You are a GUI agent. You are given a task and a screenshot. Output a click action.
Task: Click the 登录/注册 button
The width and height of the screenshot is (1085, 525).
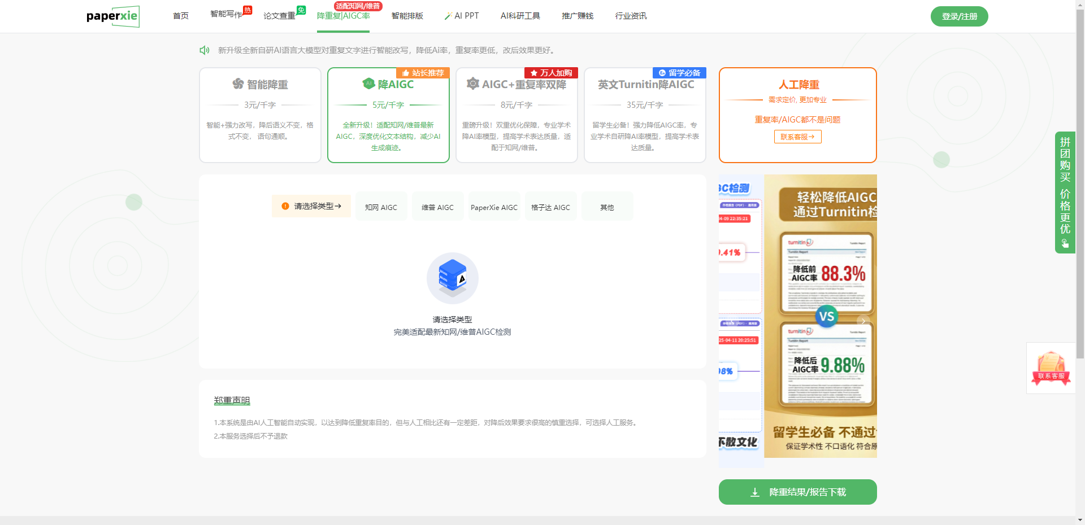(x=960, y=16)
